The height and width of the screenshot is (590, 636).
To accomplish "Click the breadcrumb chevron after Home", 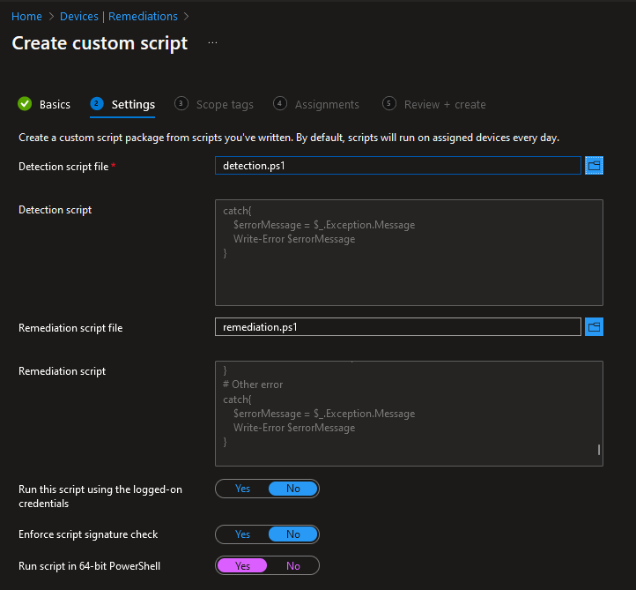I will pos(51,16).
